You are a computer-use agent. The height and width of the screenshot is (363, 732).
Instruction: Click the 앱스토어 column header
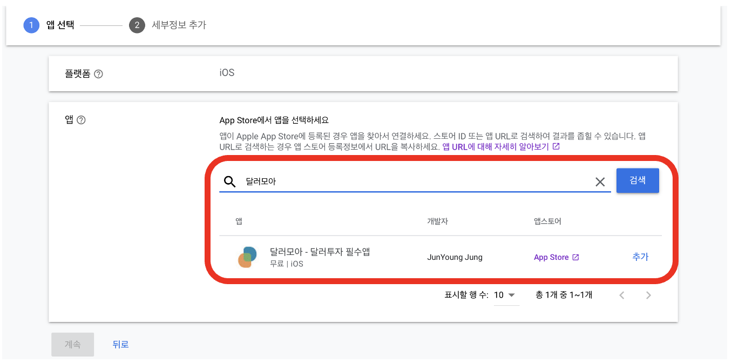547,221
